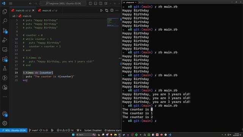Open the Accounts menu

pos(5,114)
